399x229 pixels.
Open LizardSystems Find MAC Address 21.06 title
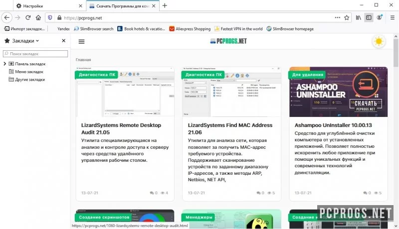(x=230, y=129)
